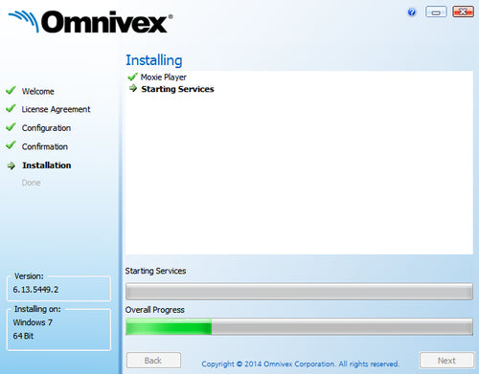Select the Installation step label
The image size is (479, 374).
pos(47,165)
